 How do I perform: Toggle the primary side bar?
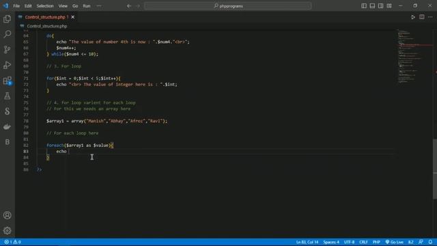(x=364, y=6)
